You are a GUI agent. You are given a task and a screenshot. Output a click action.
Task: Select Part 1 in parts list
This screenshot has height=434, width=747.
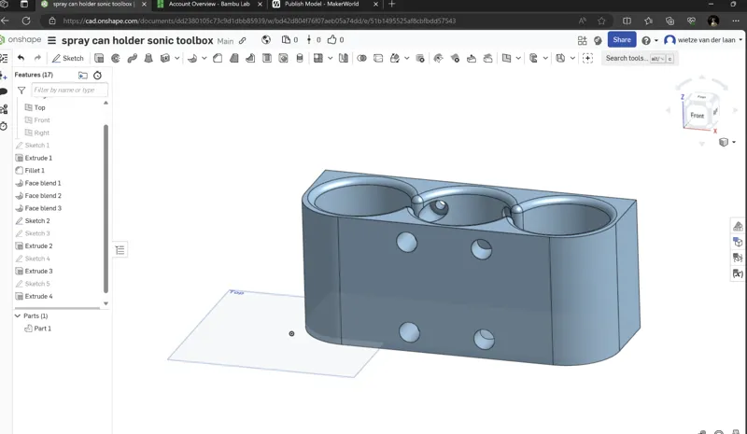(x=42, y=329)
